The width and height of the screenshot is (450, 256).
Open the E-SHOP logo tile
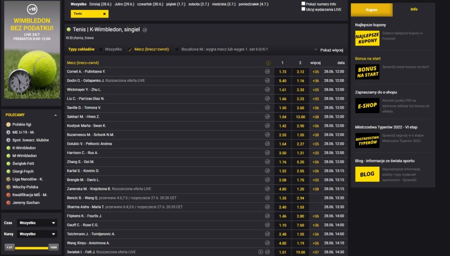[x=367, y=106]
